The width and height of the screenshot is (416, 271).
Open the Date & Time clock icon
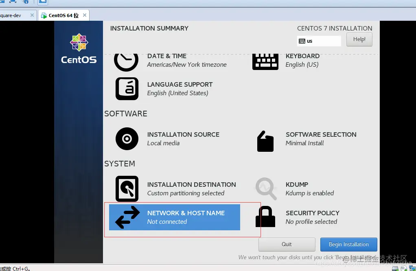click(126, 62)
